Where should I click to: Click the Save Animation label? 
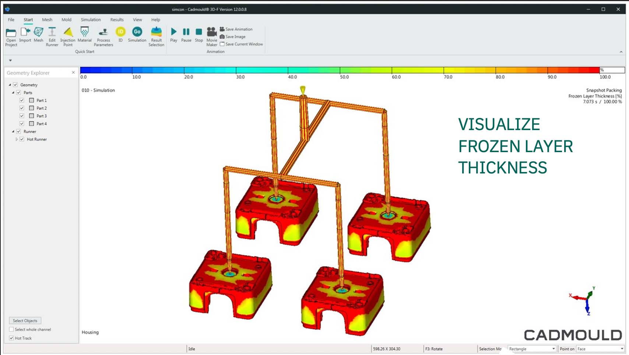(239, 29)
